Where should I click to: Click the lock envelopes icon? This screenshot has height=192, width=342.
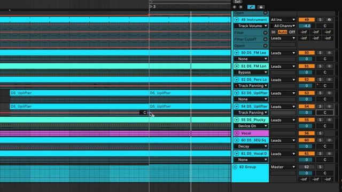[261, 7]
